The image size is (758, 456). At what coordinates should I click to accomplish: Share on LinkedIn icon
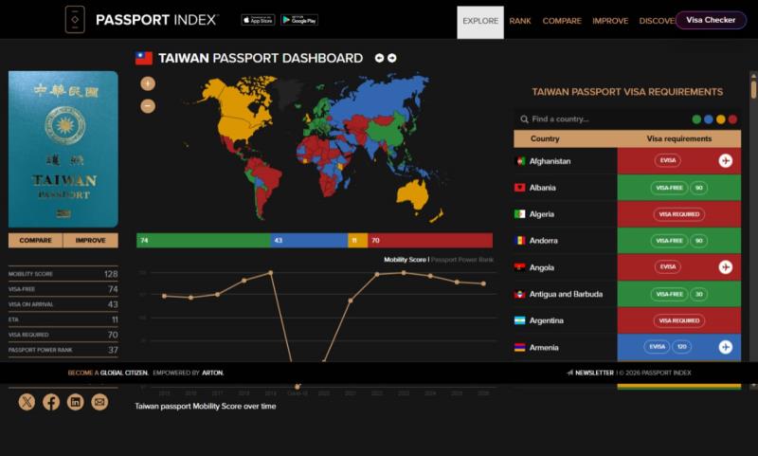76,402
